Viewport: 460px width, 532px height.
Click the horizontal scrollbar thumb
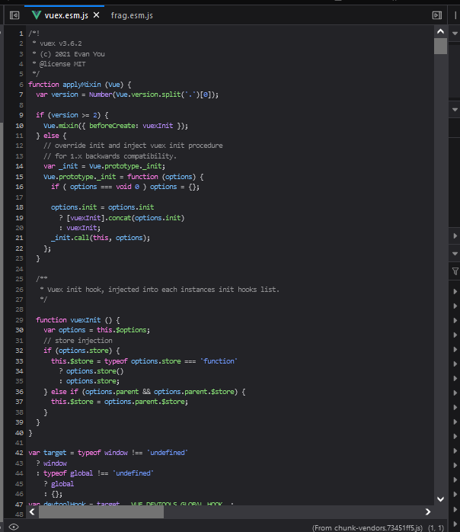click(101, 512)
